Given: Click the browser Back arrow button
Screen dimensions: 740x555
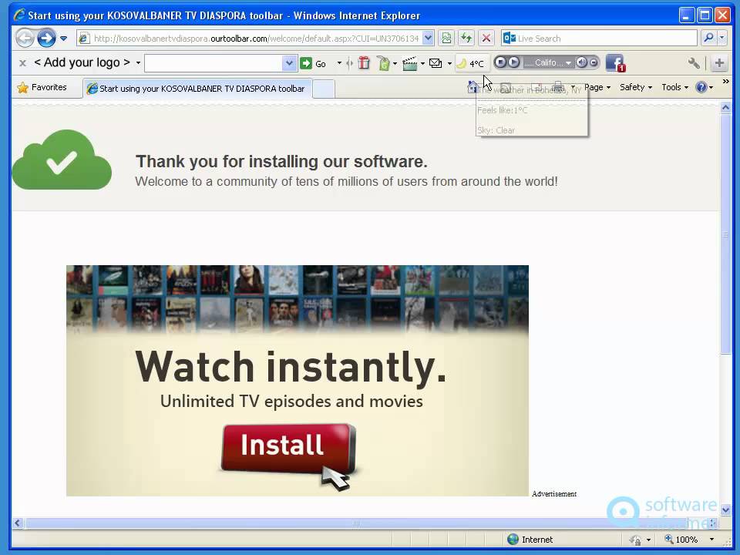Looking at the screenshot, I should [x=25, y=39].
